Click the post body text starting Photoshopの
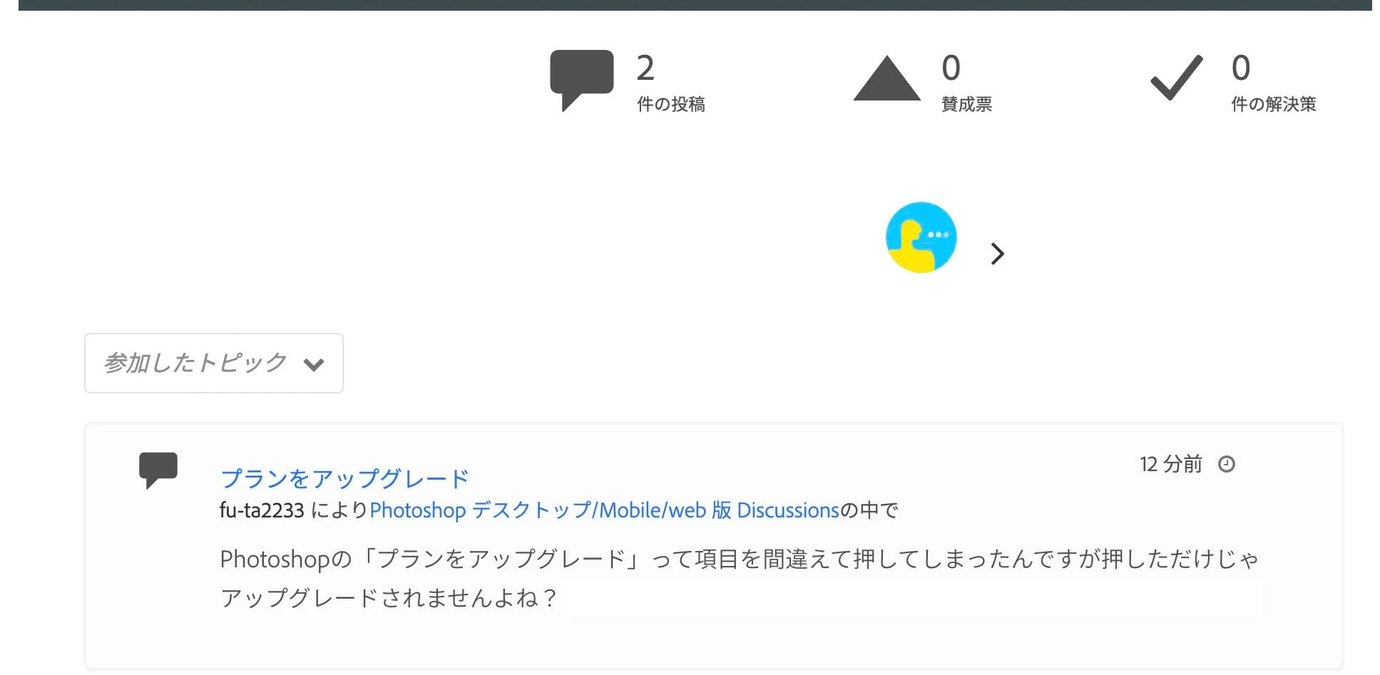The image size is (1380, 675). (740, 578)
